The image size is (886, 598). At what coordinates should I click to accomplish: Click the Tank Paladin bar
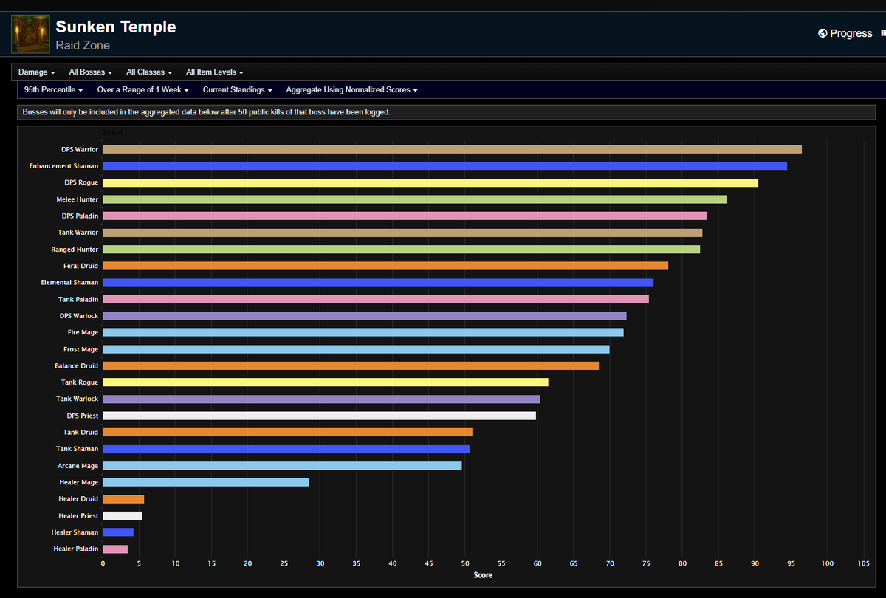click(376, 299)
